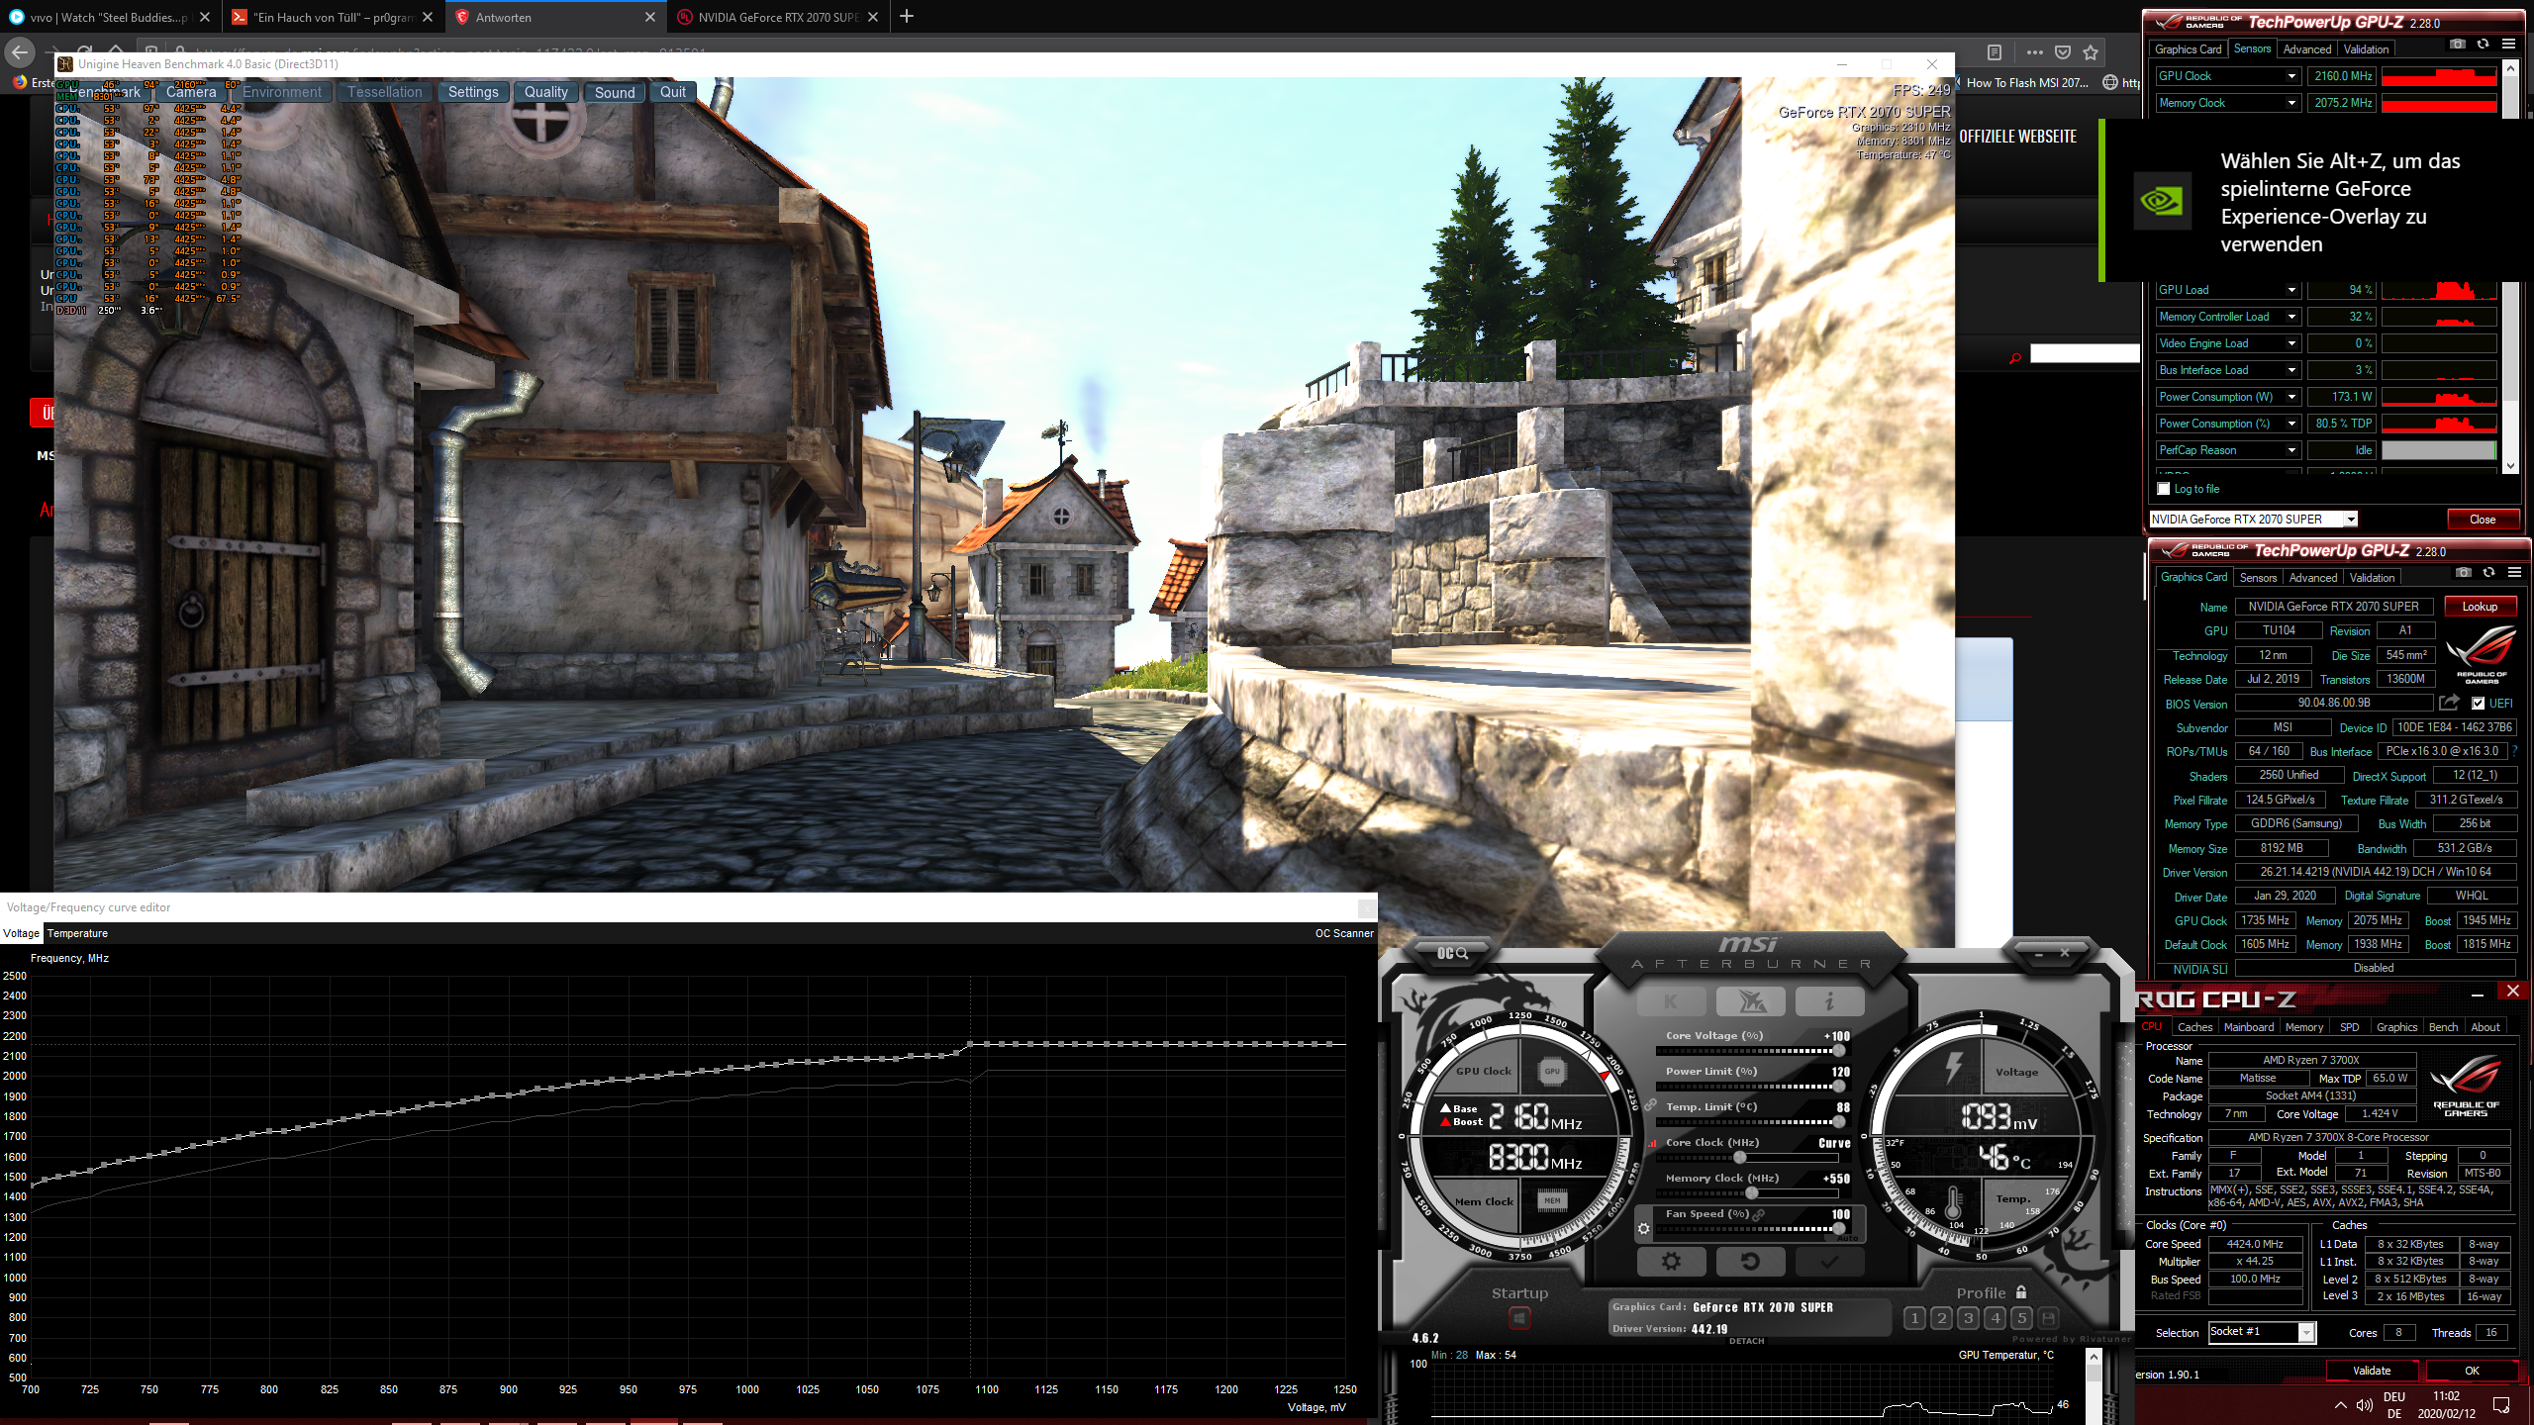Viewport: 2534px width, 1425px height.
Task: Apply settings with the checkmark button
Action: (x=1828, y=1261)
